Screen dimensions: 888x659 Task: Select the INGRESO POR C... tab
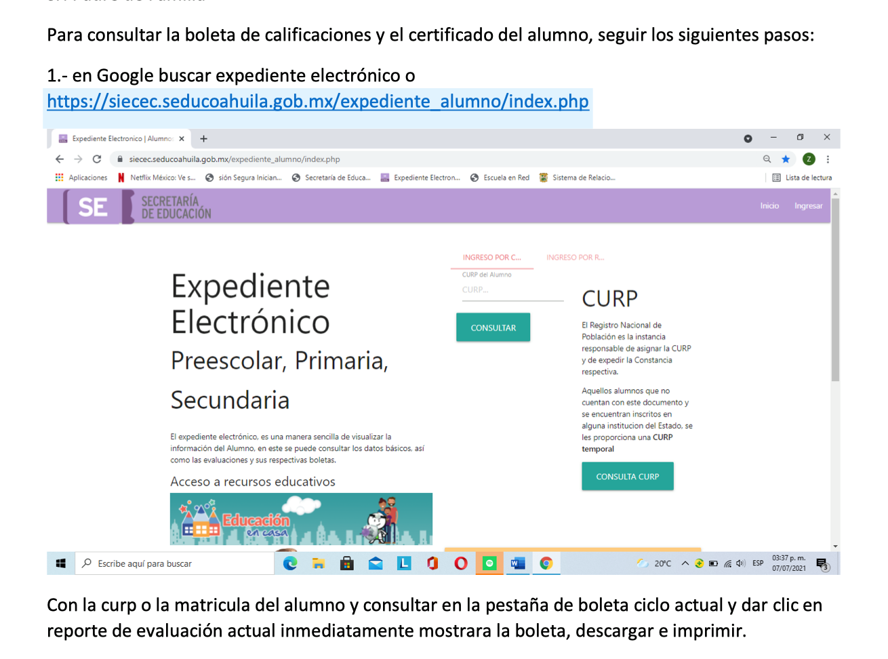[x=492, y=258]
